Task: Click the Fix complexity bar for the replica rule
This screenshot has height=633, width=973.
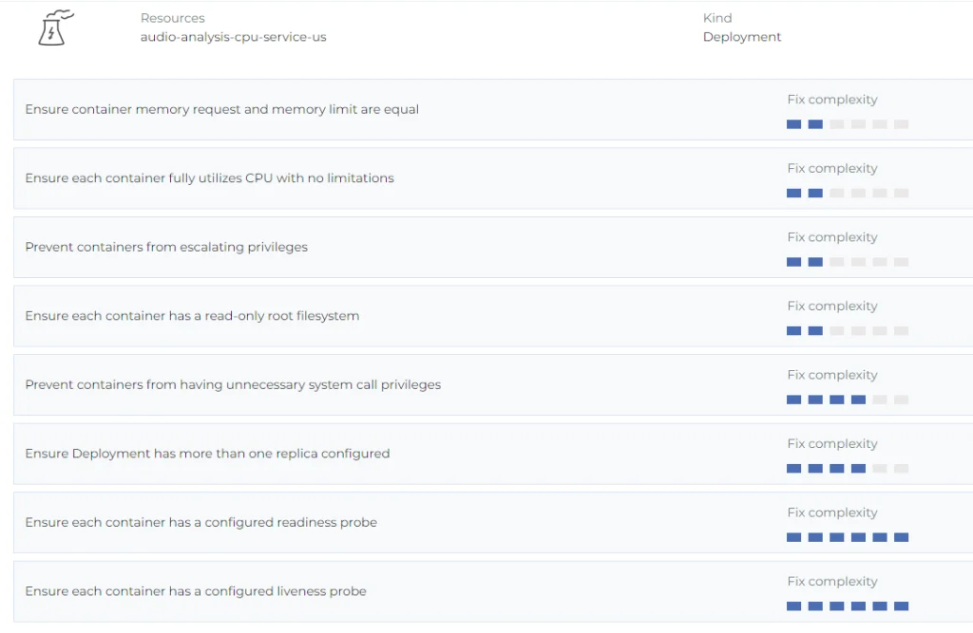Action: click(x=848, y=468)
